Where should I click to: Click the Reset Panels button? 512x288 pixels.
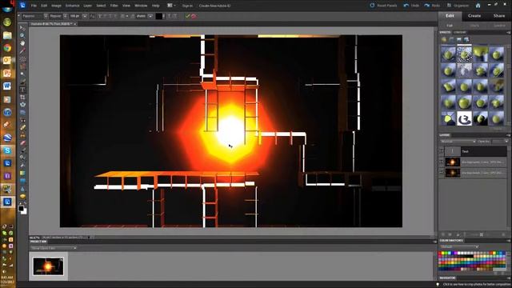383,6
